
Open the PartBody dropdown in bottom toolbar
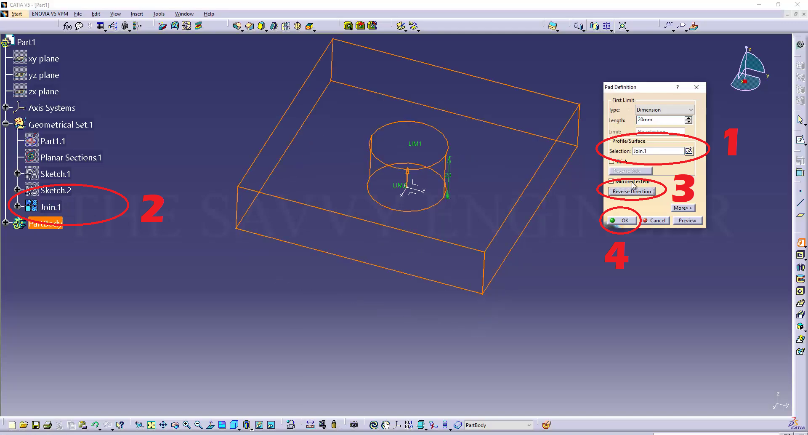click(x=529, y=425)
